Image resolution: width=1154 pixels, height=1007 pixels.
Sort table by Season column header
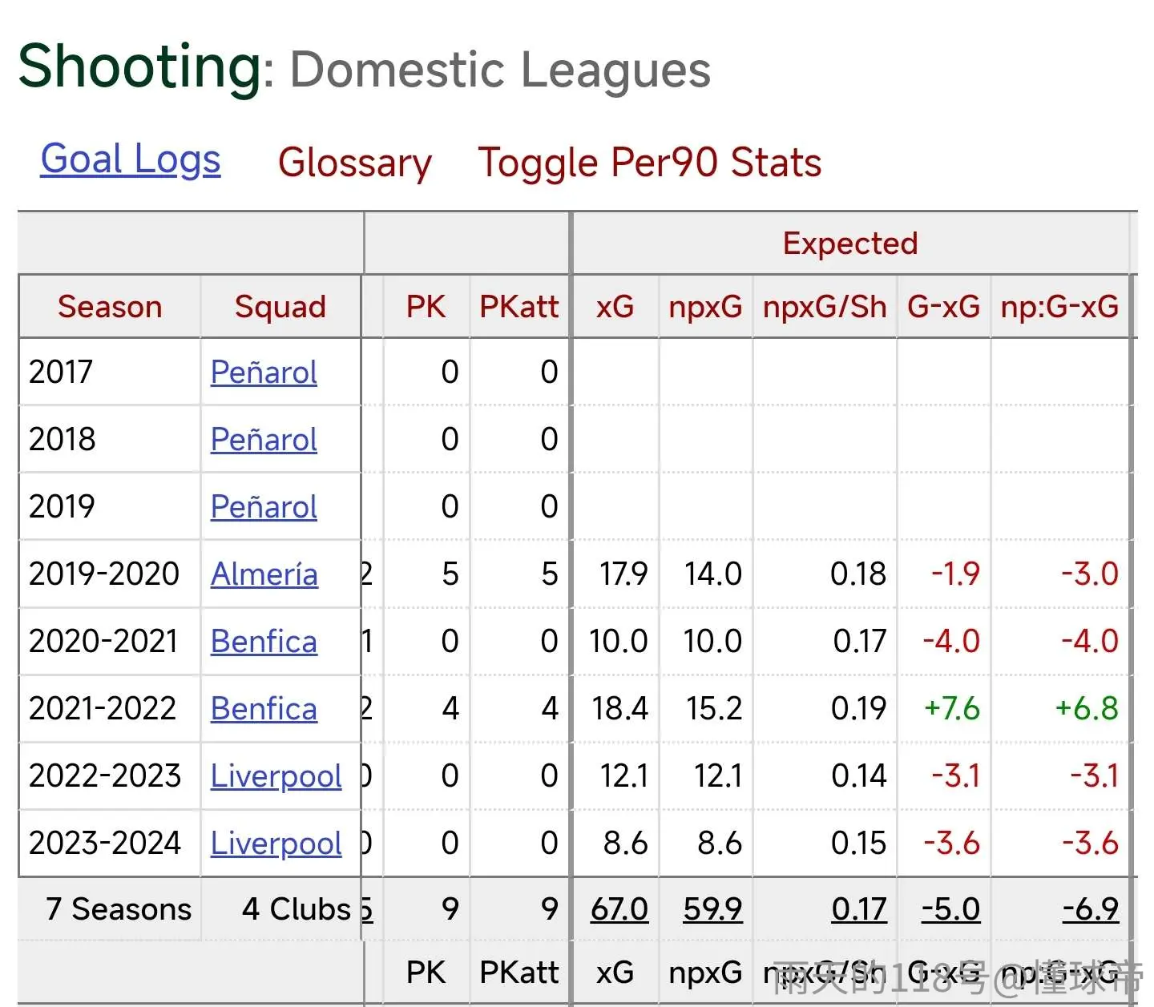coord(110,307)
